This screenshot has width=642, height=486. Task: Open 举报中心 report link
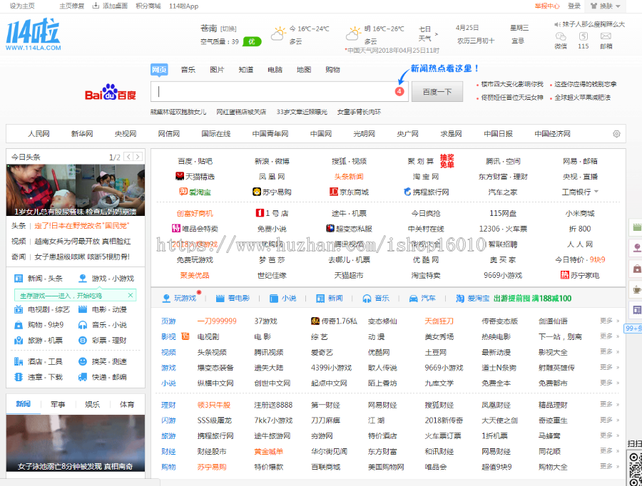click(547, 6)
